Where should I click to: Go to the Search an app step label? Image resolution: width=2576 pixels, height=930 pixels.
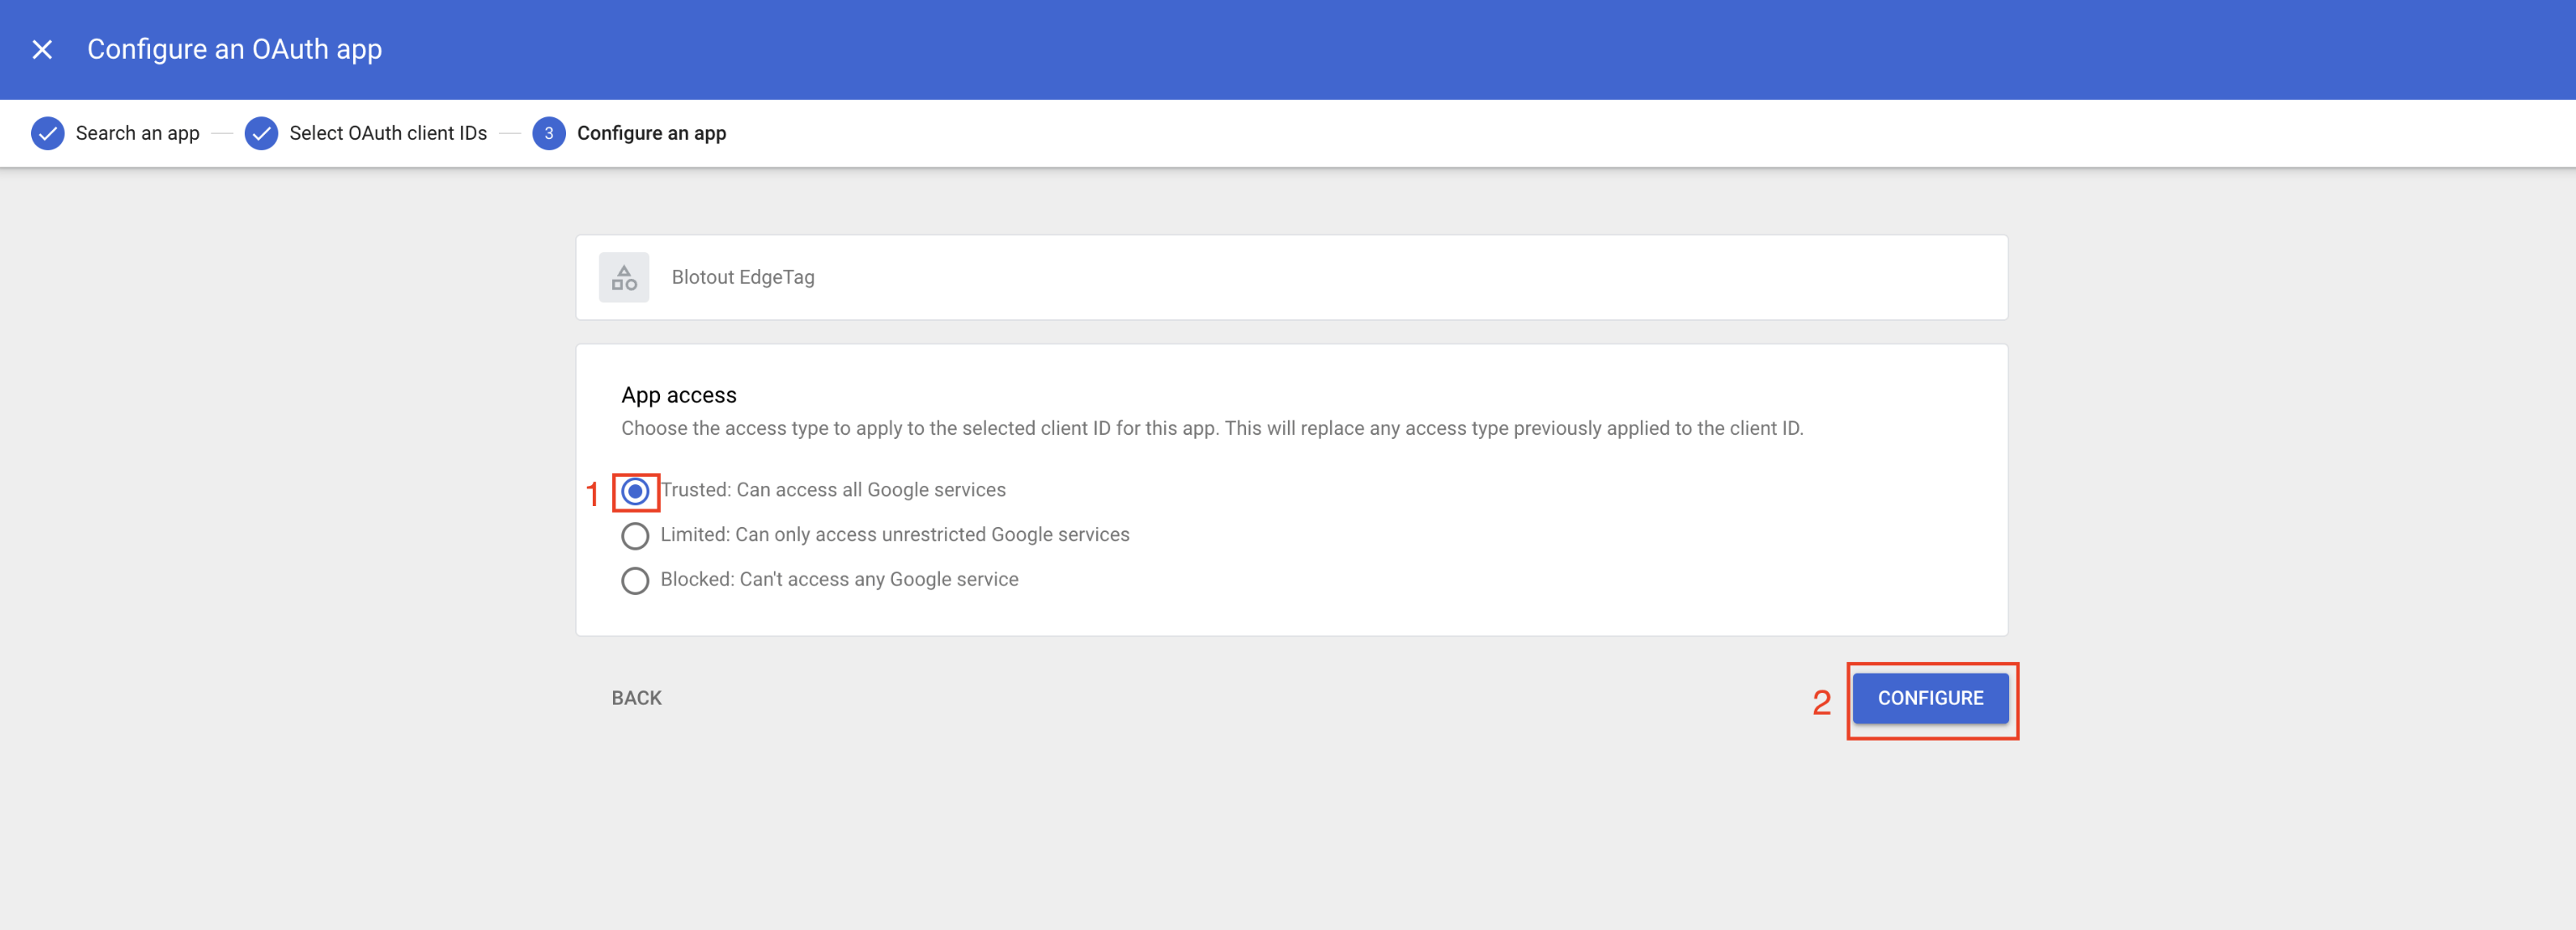point(138,133)
